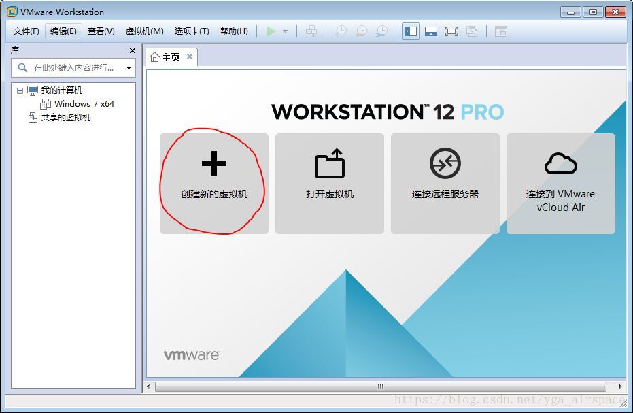Click the library search input field
This screenshot has width=633, height=413.
[73, 68]
